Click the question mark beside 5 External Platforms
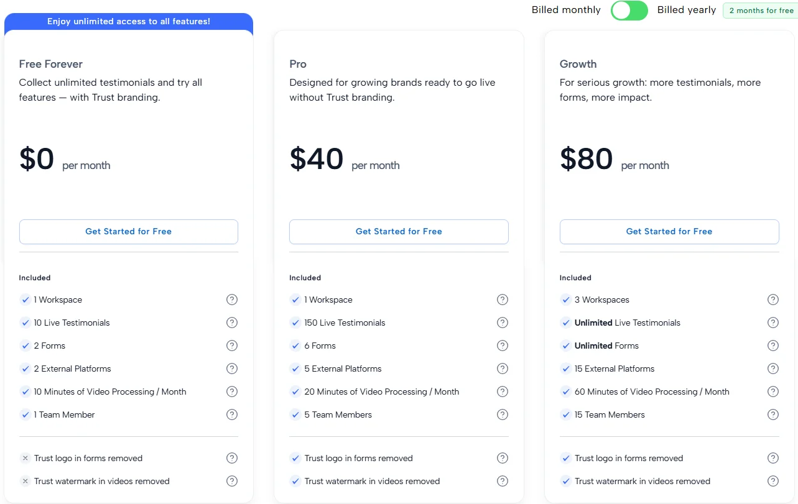The height and width of the screenshot is (504, 798). click(503, 369)
